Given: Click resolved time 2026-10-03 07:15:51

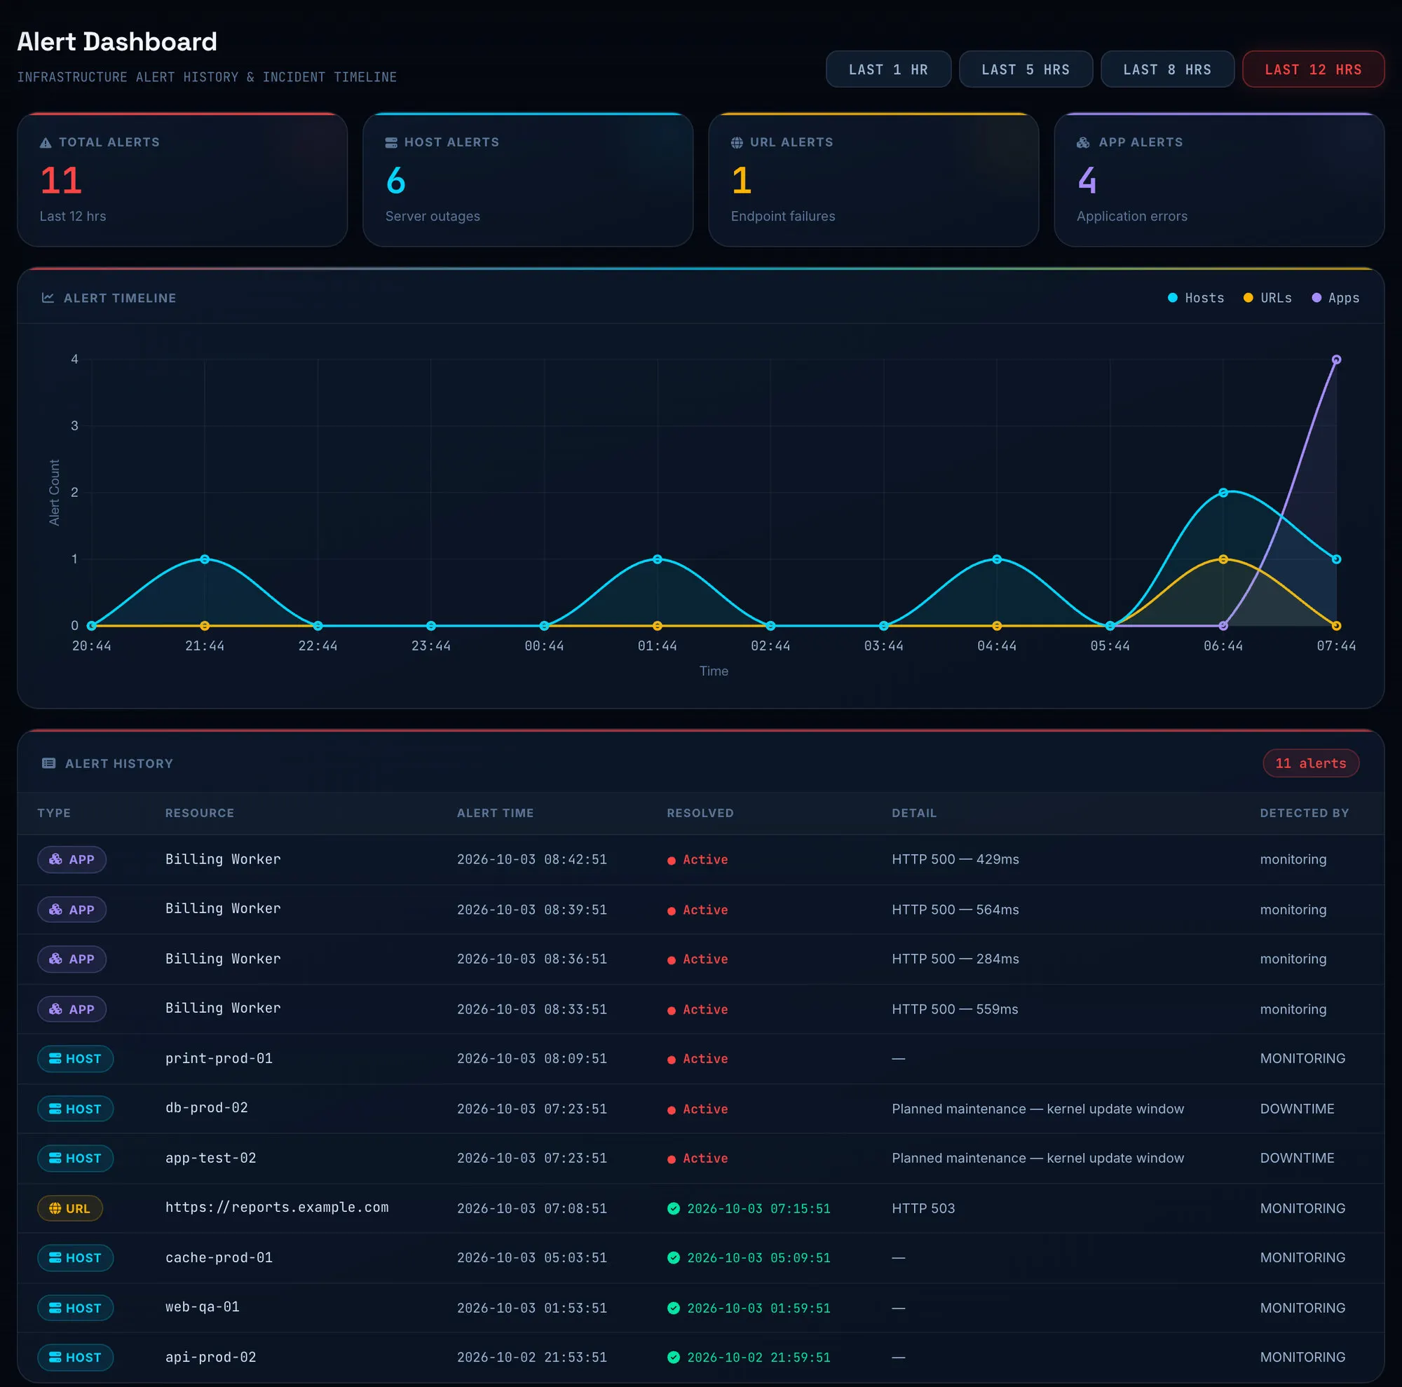Looking at the screenshot, I should tap(758, 1208).
